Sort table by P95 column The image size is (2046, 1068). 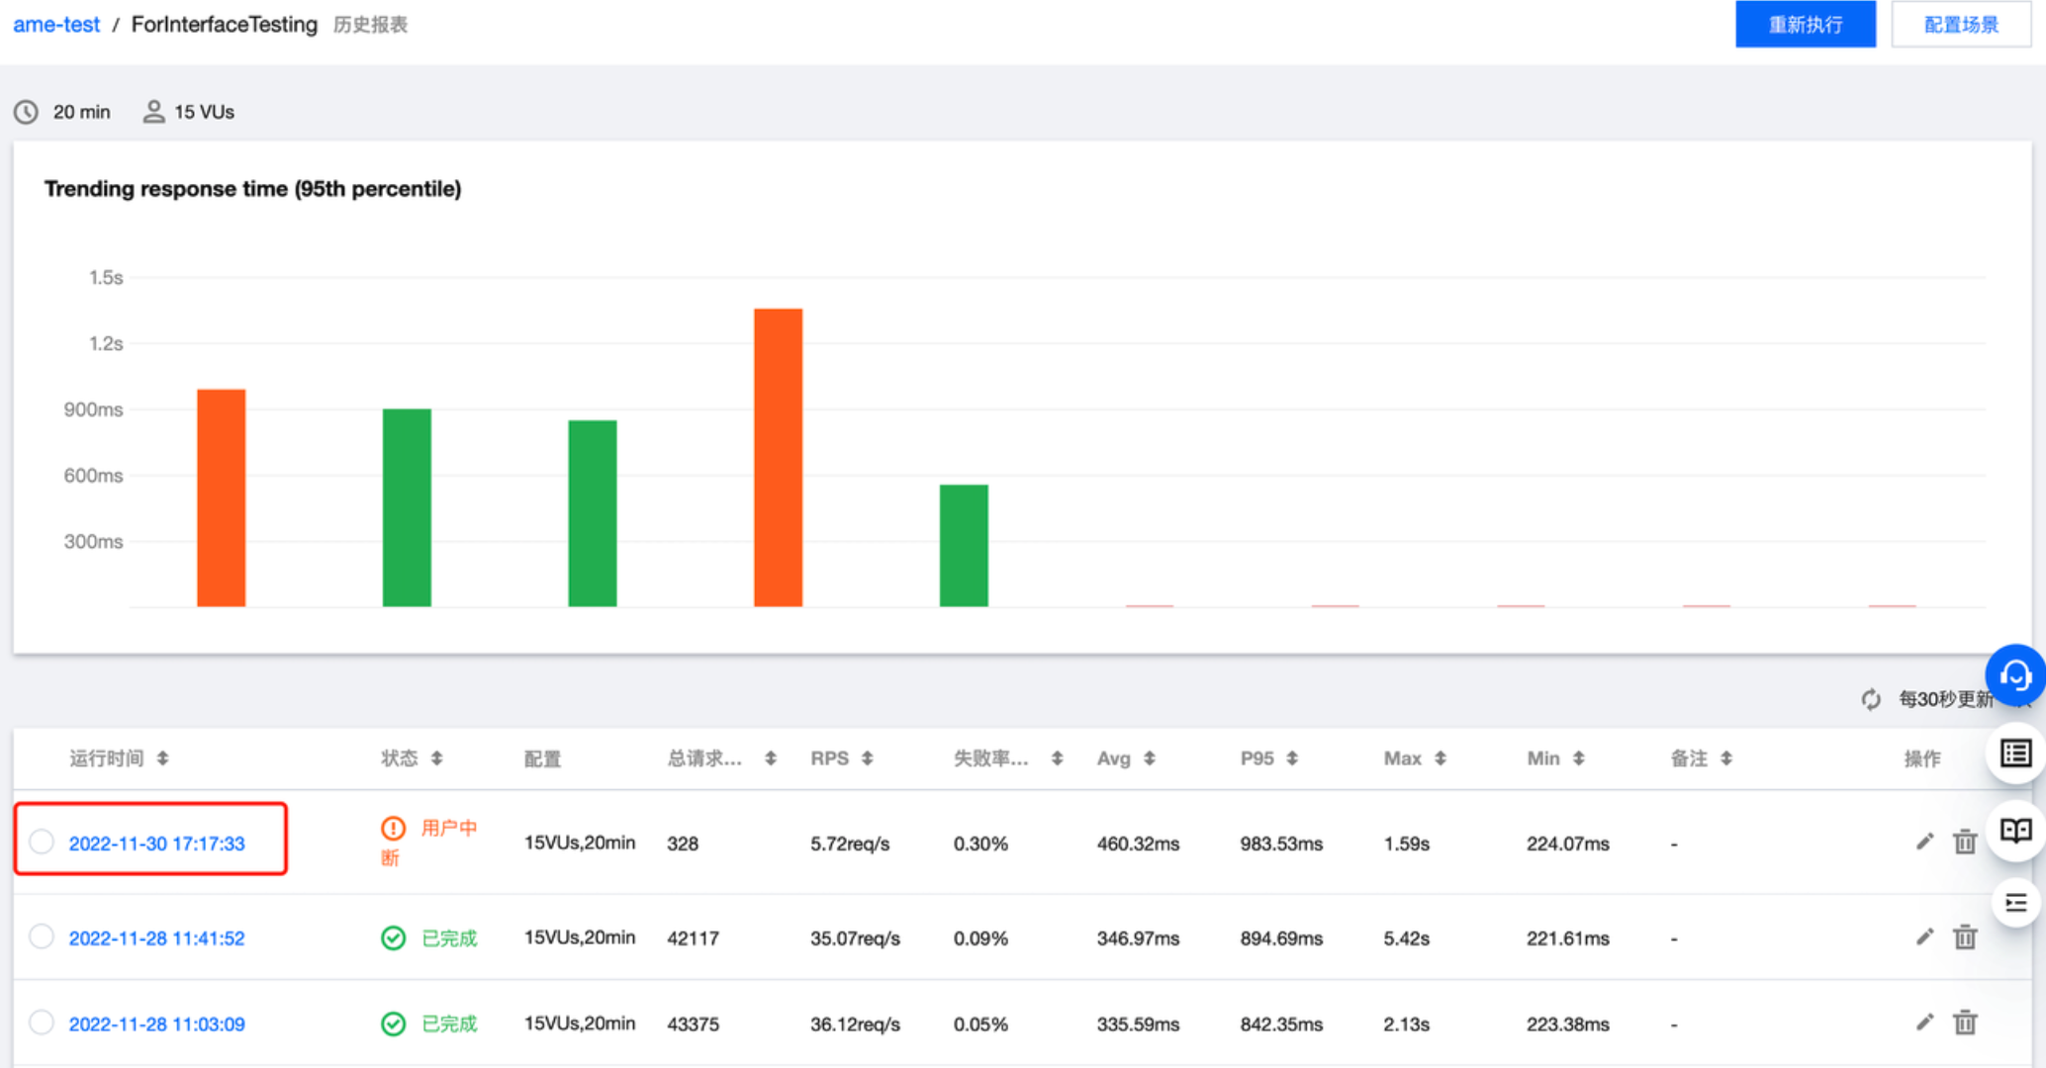(1292, 758)
